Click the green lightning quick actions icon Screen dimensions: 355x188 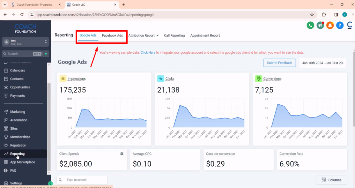pos(46,54)
